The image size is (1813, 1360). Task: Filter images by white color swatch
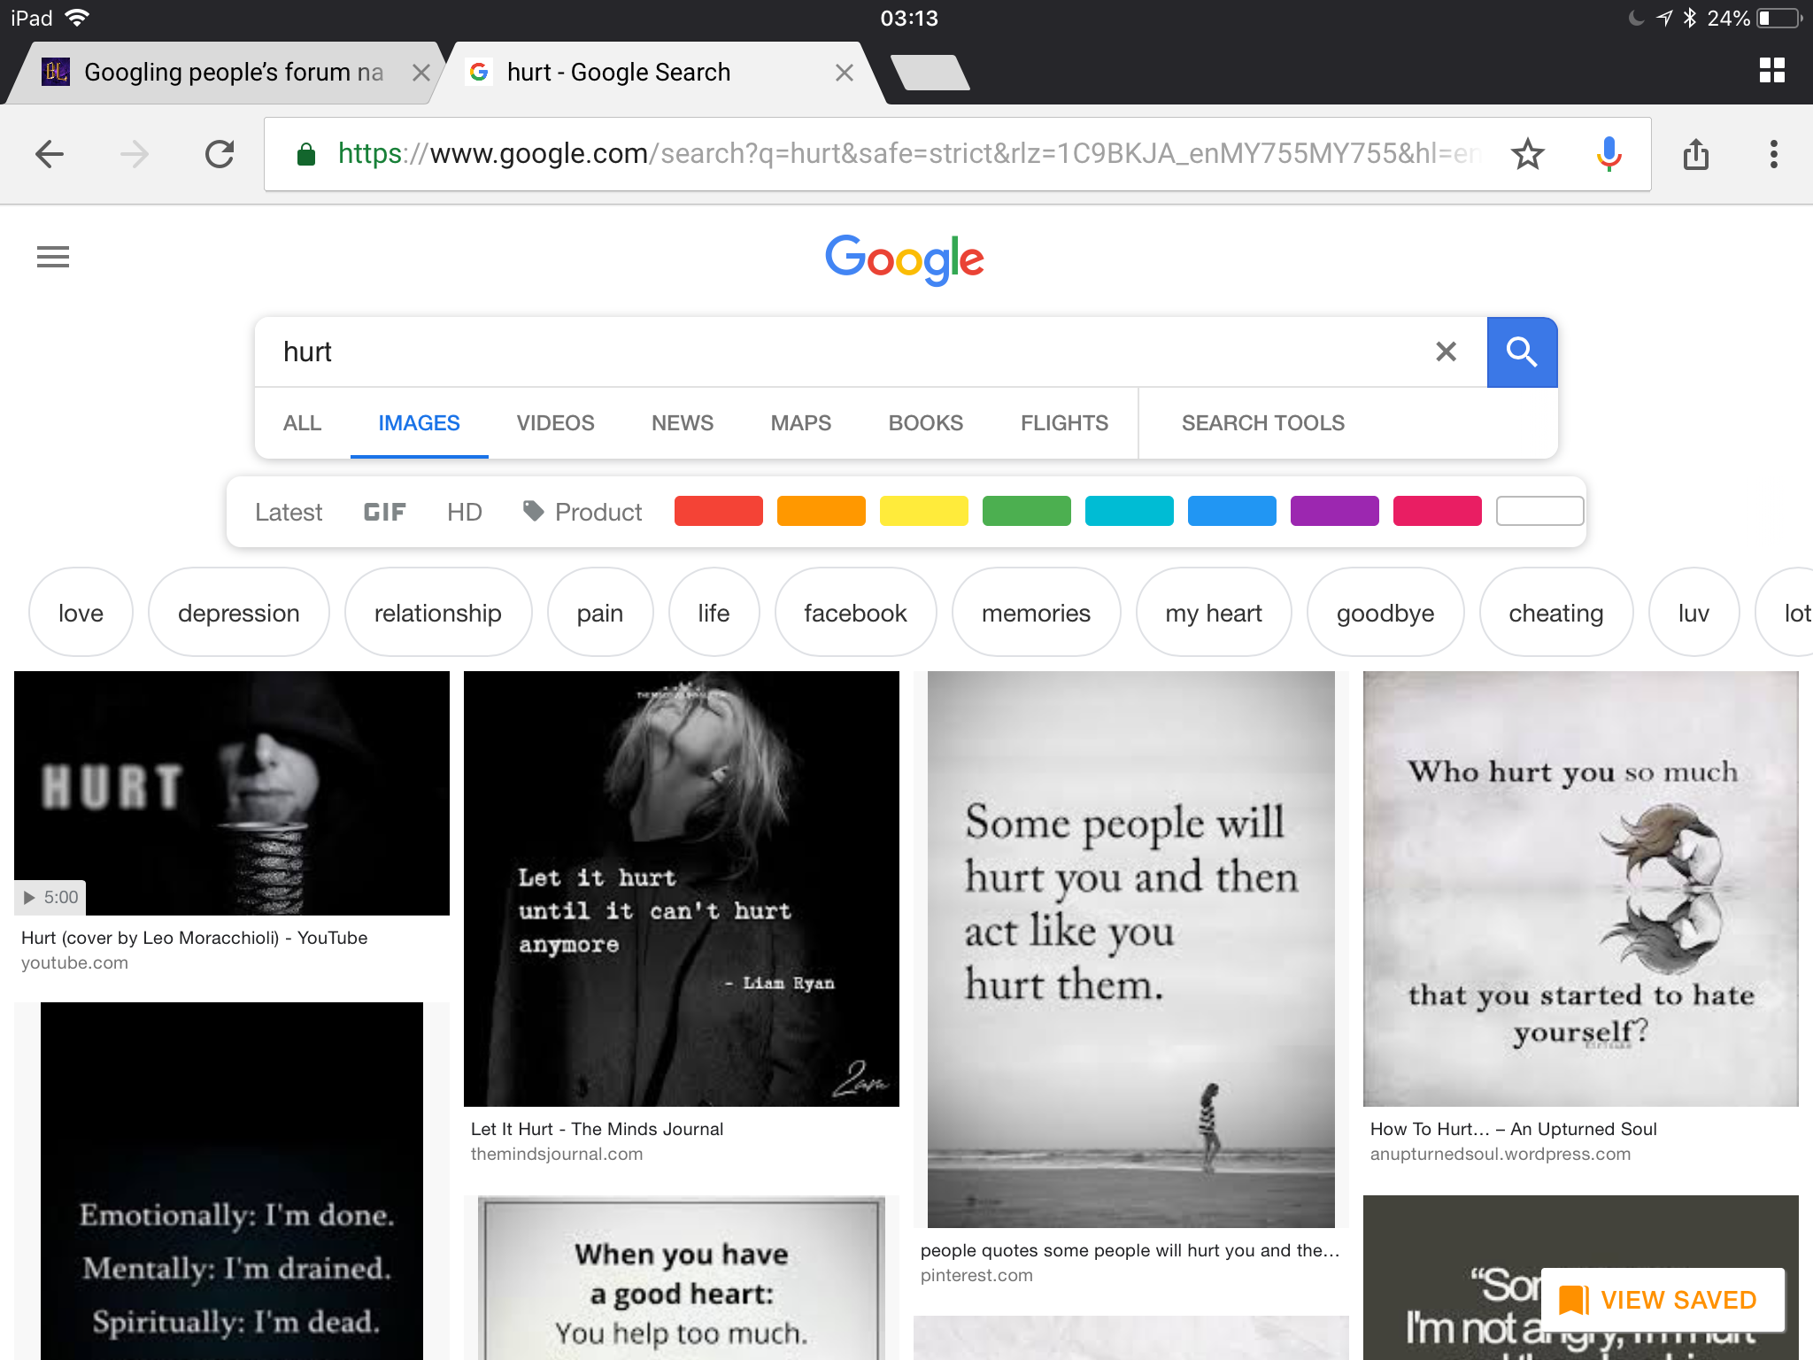(1539, 511)
